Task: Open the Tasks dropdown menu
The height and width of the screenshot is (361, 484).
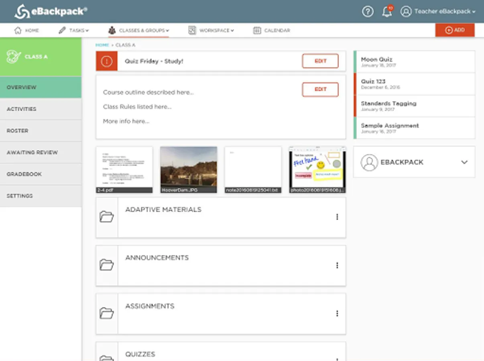Action: click(87, 30)
